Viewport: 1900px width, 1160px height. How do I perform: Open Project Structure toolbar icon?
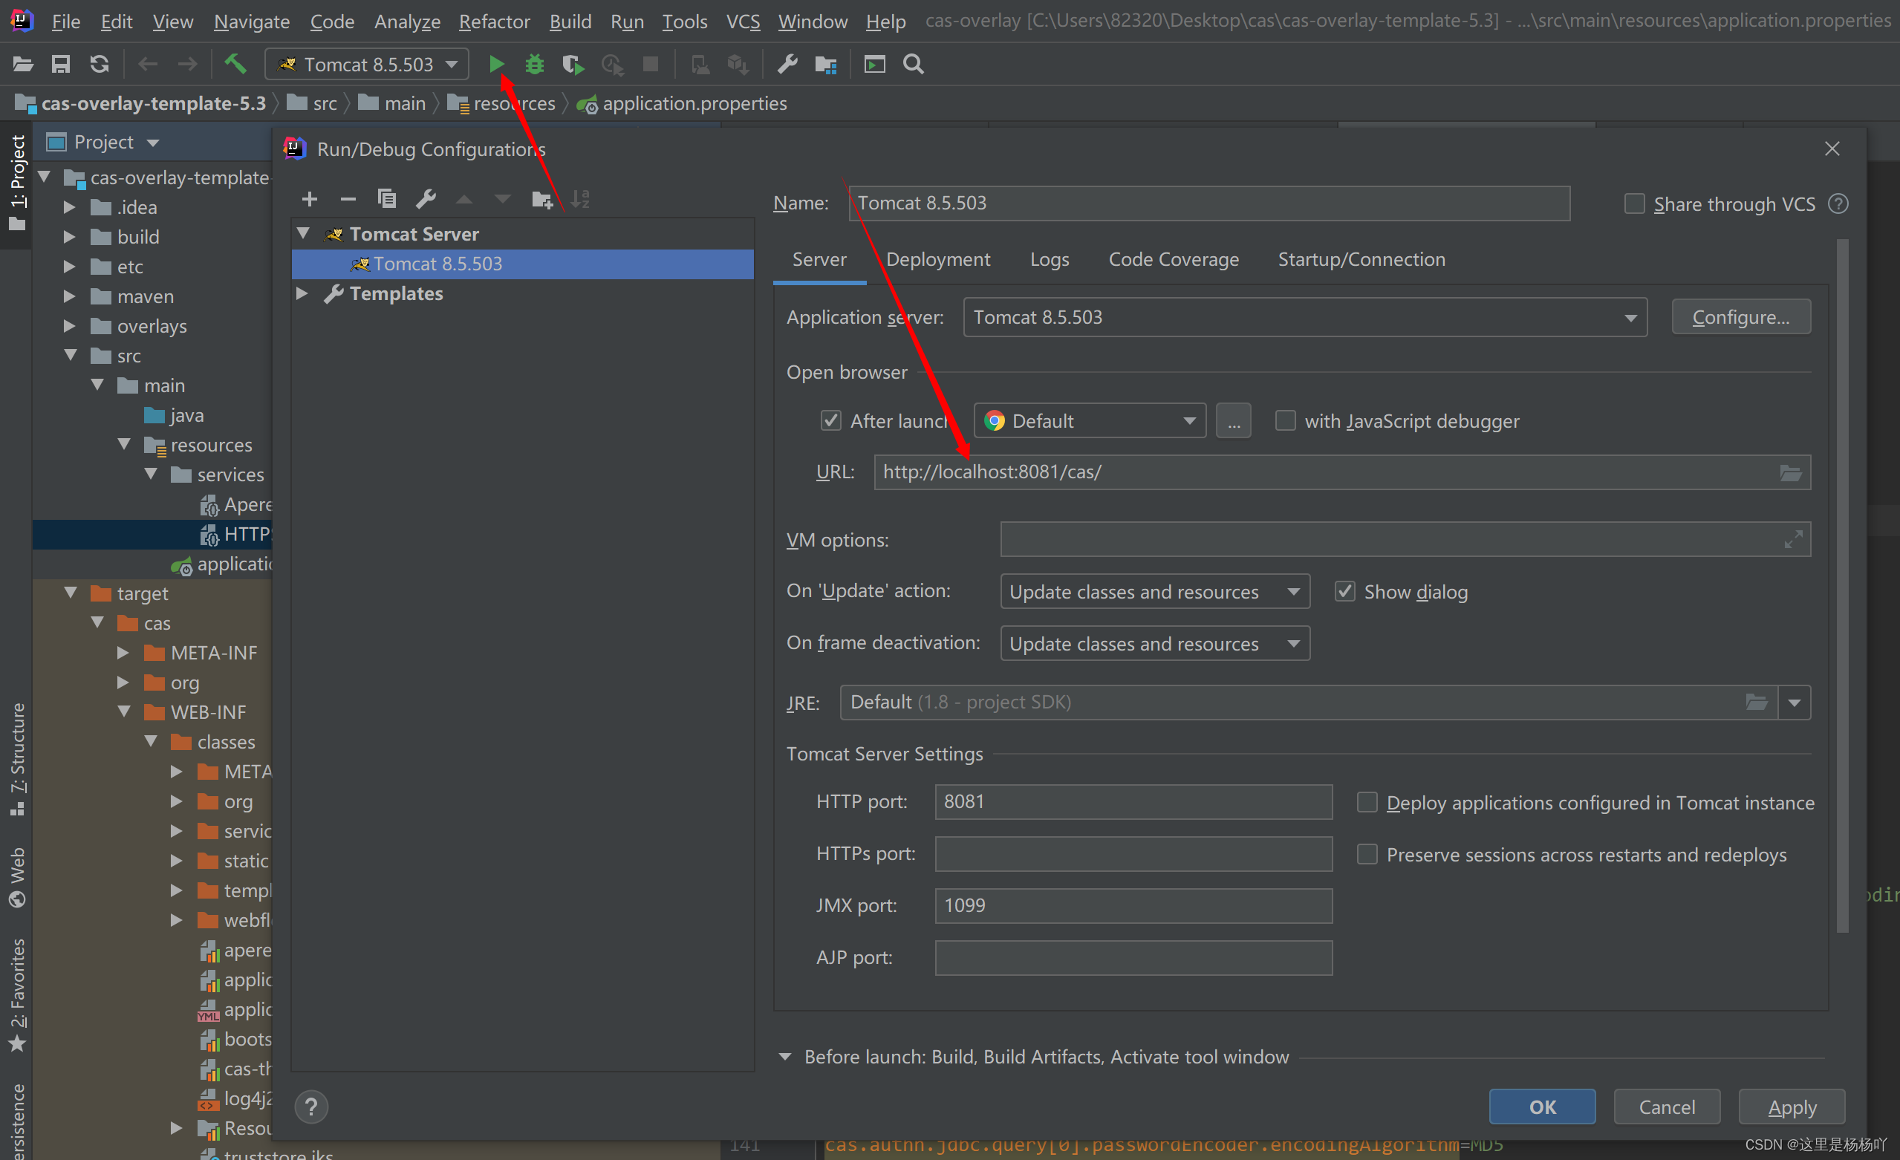tap(826, 64)
